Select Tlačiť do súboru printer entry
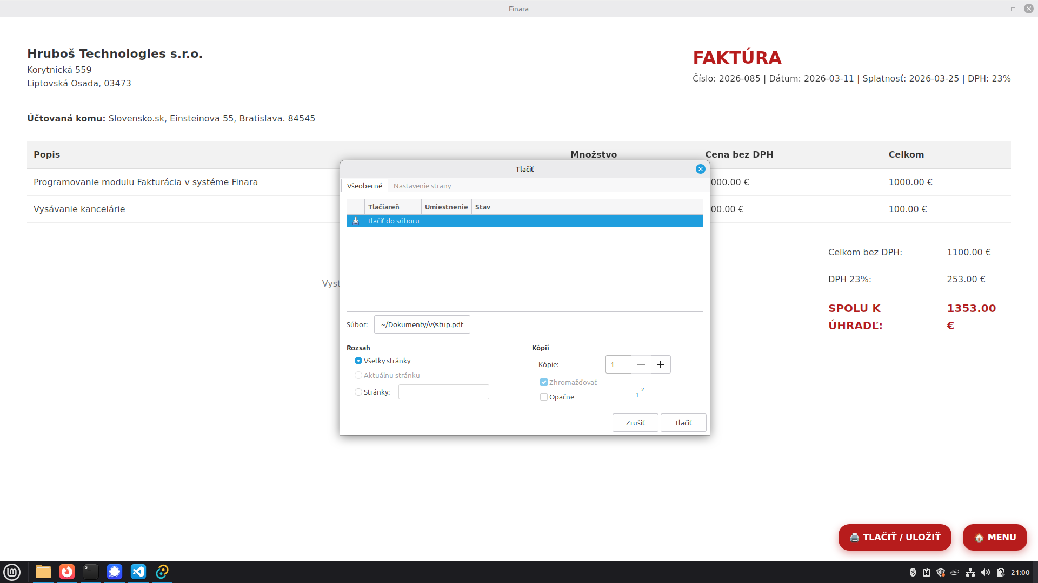Viewport: 1038px width, 583px height. coord(392,221)
